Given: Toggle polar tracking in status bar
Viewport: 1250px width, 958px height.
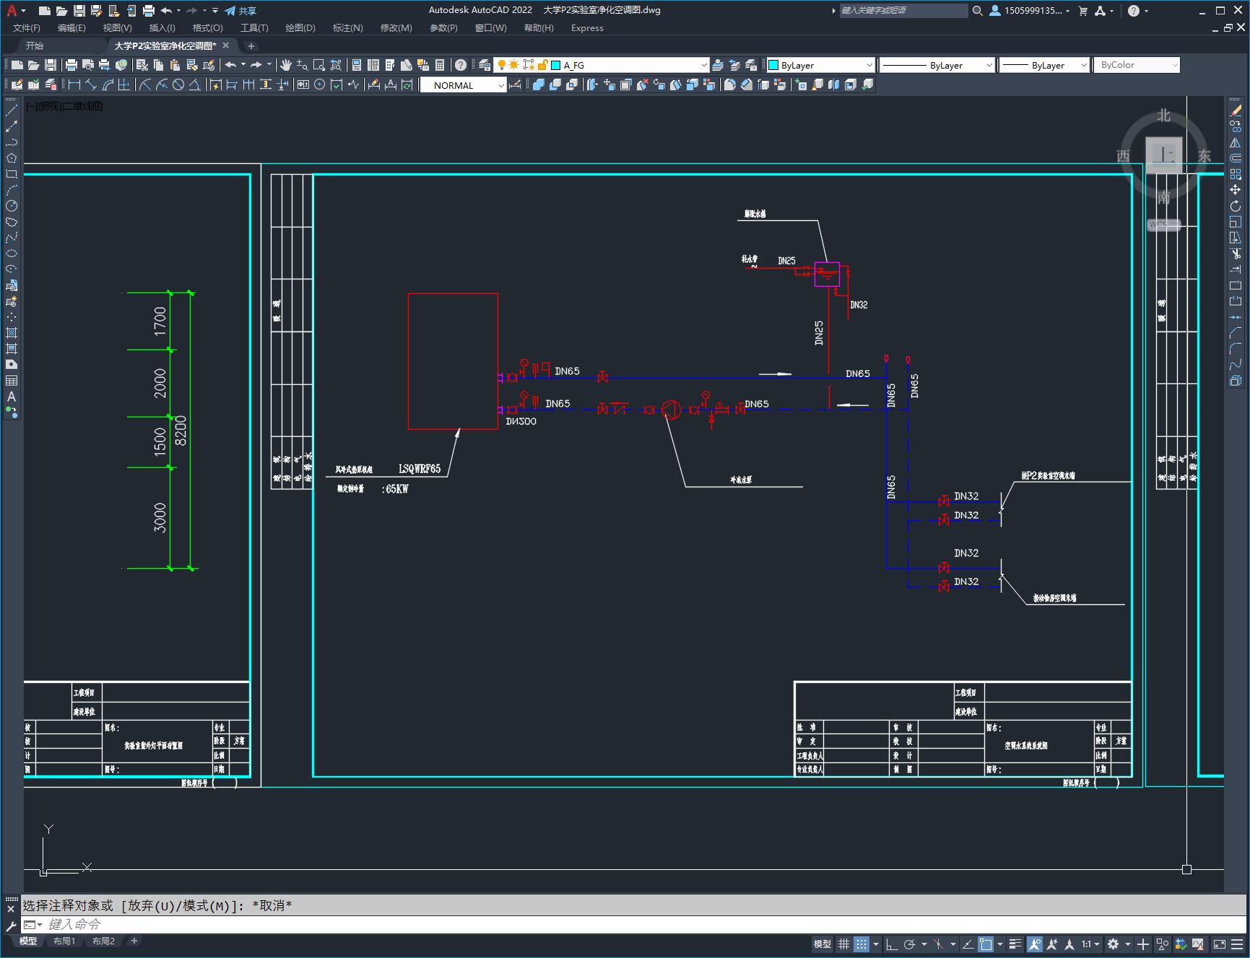Looking at the screenshot, I should (x=910, y=944).
